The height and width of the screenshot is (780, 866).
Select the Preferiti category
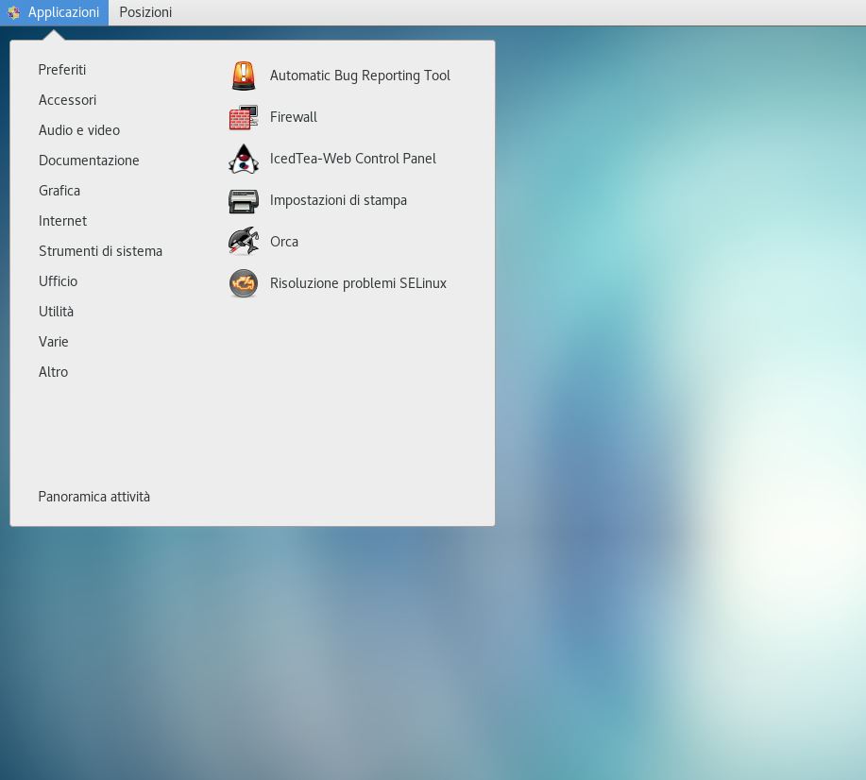62,70
